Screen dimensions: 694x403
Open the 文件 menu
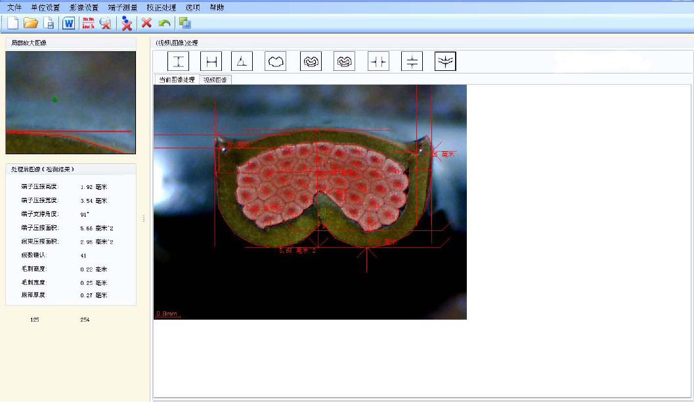click(x=14, y=8)
